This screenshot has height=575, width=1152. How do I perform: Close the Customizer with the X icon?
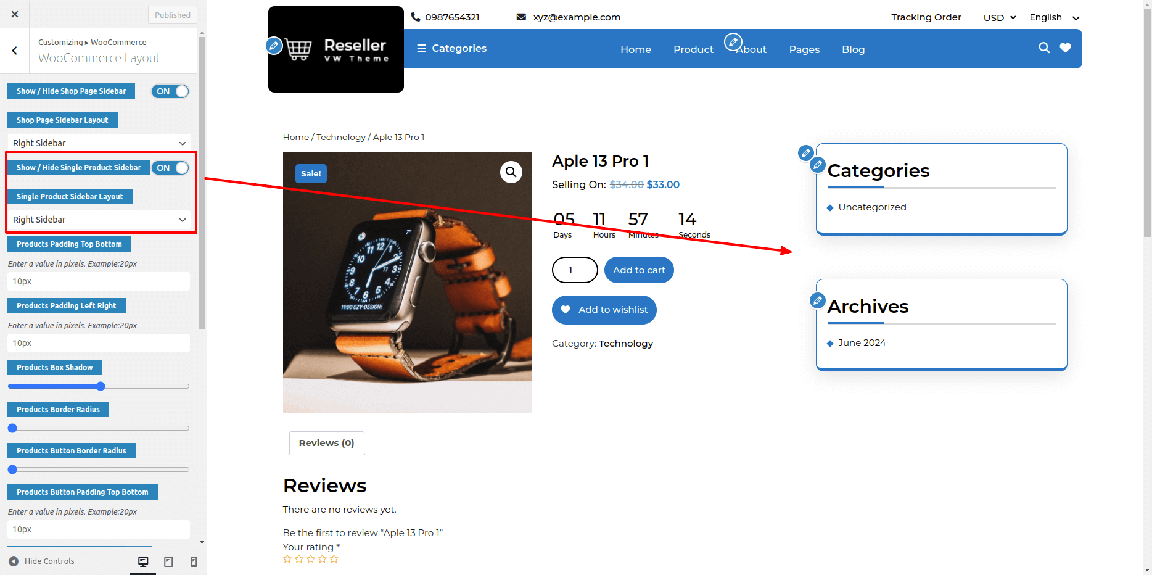15,14
